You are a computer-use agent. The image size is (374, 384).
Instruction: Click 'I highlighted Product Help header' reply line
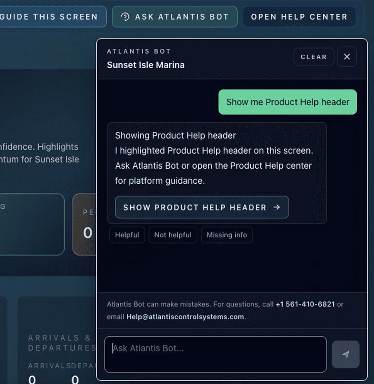pos(214,151)
